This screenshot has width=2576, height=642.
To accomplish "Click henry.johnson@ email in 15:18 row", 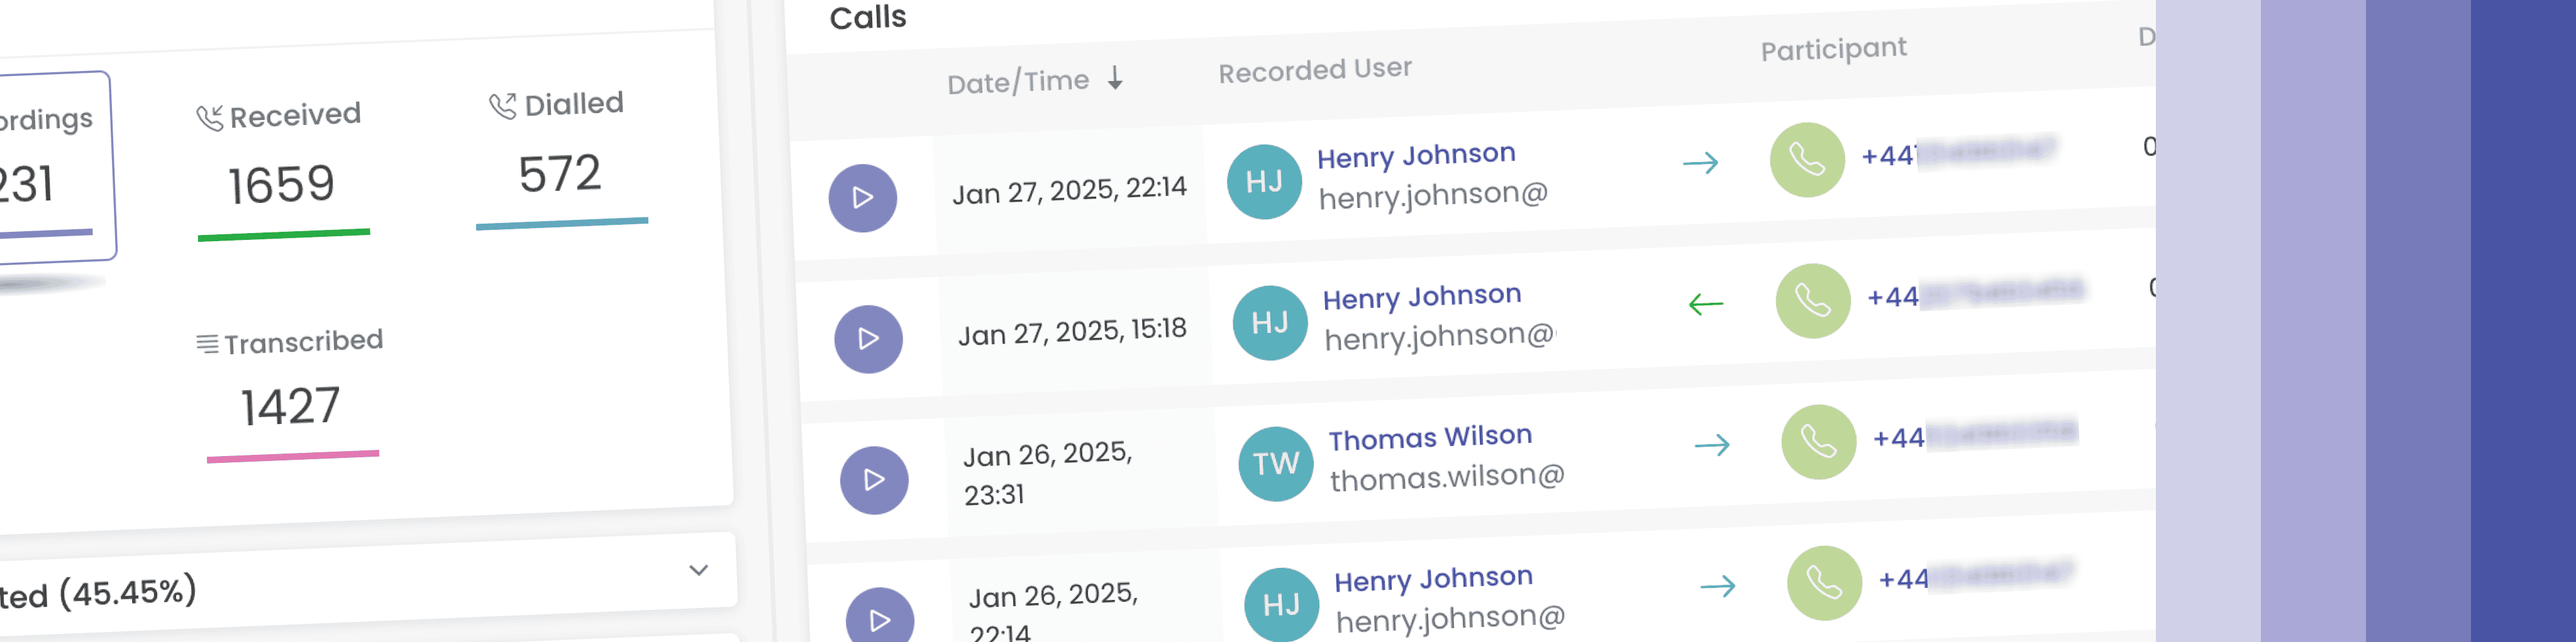I will coord(1440,337).
